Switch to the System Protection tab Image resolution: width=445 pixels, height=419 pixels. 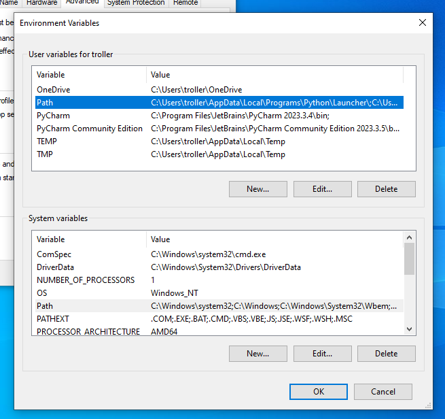[136, 3]
